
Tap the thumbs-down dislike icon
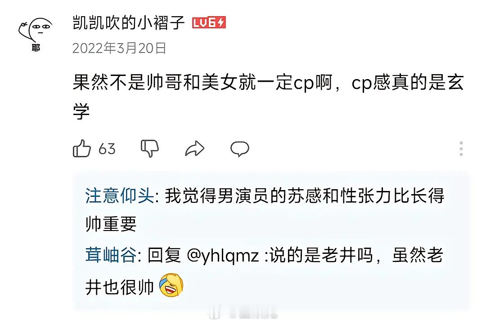coord(150,149)
